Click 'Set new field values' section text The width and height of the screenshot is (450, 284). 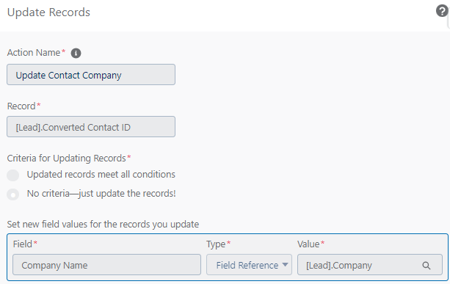(103, 224)
